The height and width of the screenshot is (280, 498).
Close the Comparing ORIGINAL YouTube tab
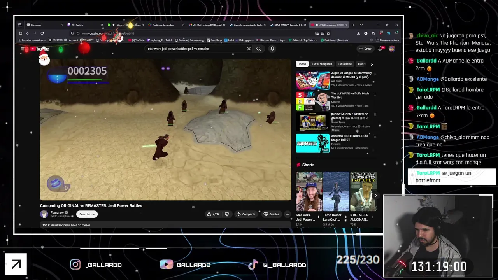[345, 25]
